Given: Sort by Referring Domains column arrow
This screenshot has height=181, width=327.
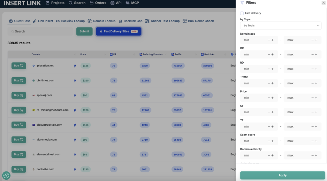Looking at the screenshot, I should (x=166, y=54).
